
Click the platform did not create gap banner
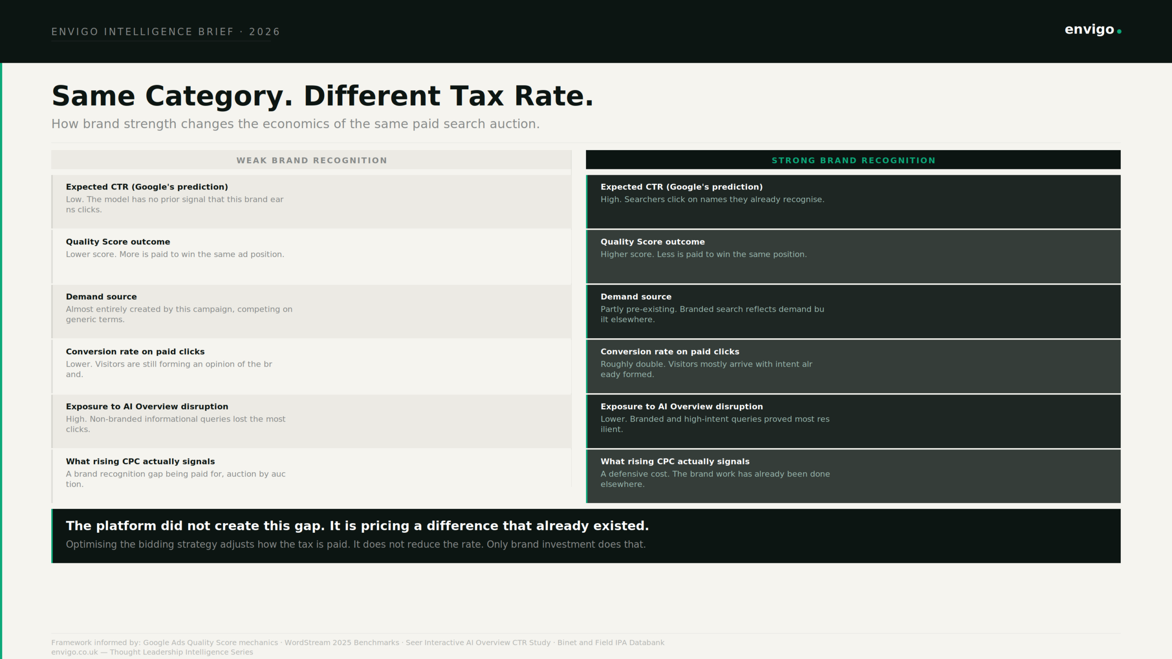click(x=586, y=536)
